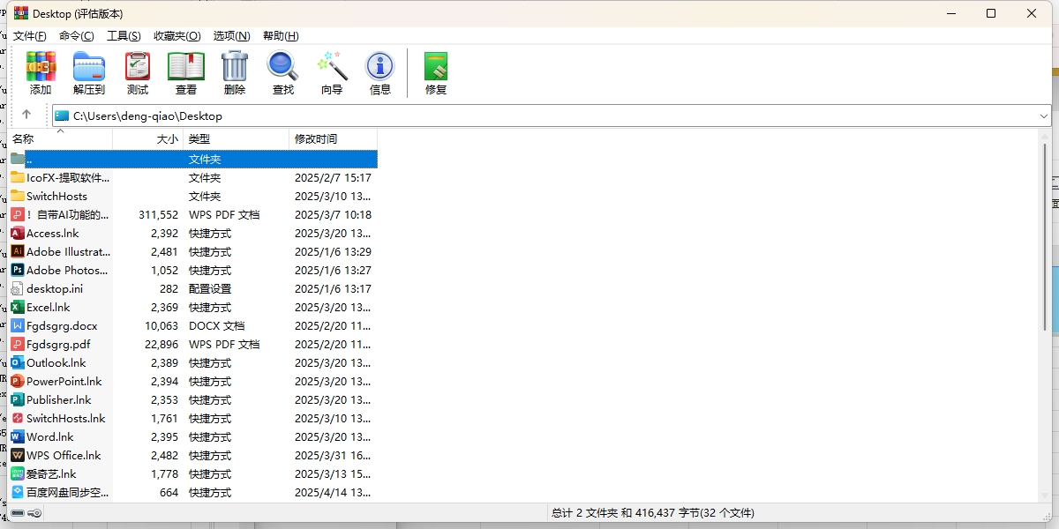
Task: Open the 文件(F) menu
Action: pyautogui.click(x=29, y=35)
